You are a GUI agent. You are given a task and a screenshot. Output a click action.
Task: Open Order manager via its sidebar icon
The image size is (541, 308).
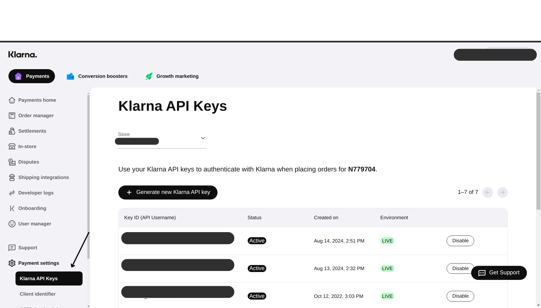(x=12, y=115)
